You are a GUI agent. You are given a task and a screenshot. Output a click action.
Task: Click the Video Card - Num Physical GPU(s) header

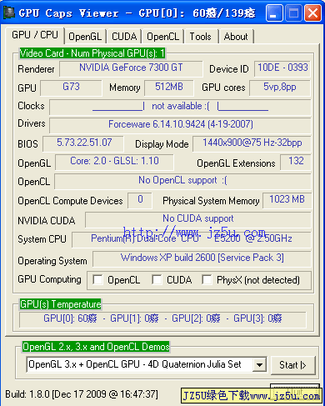point(92,53)
